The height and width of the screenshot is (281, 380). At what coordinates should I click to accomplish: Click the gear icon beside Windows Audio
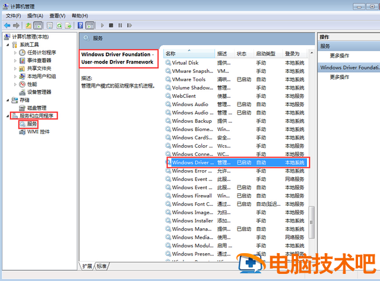point(168,104)
